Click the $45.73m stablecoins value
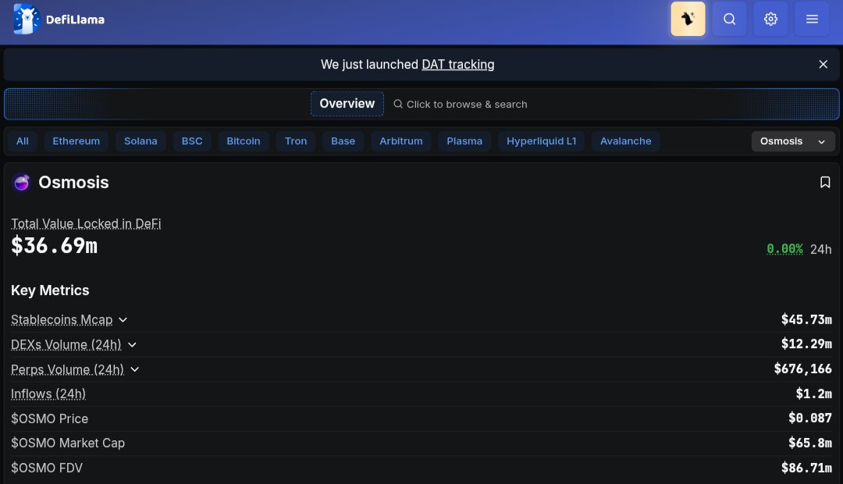Screen dimensions: 843x484 click(806, 319)
